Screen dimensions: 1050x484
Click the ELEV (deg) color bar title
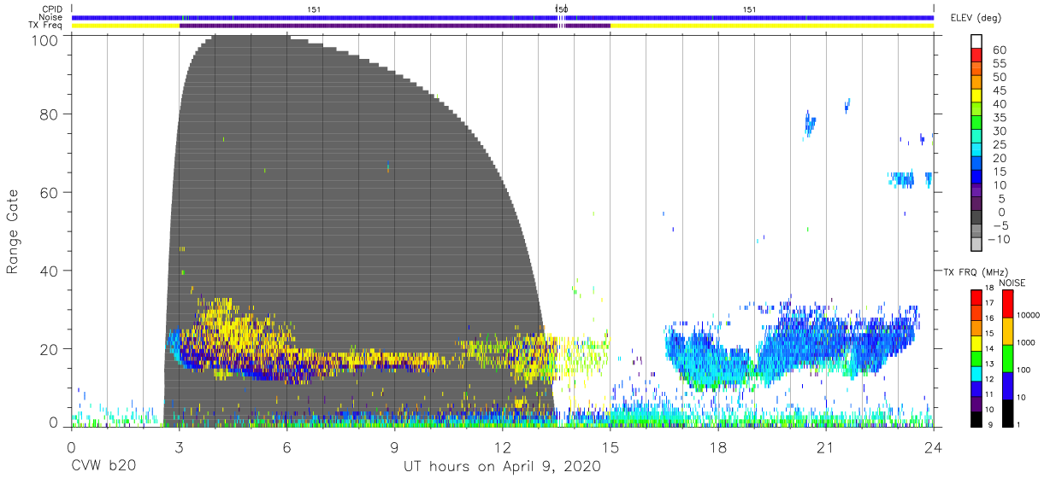[x=975, y=18]
